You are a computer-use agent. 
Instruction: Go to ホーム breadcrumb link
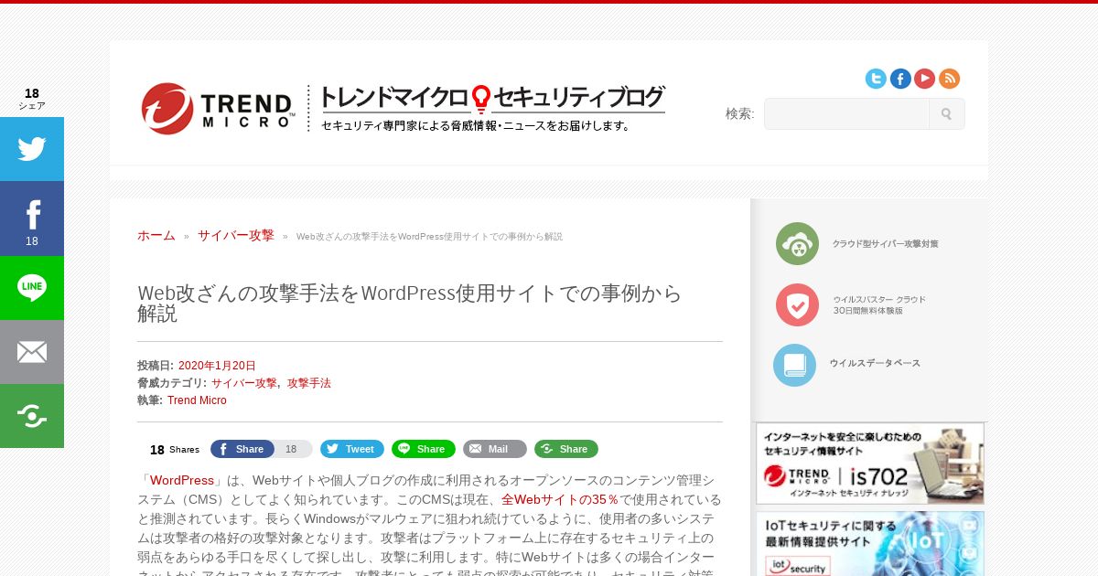tap(156, 235)
